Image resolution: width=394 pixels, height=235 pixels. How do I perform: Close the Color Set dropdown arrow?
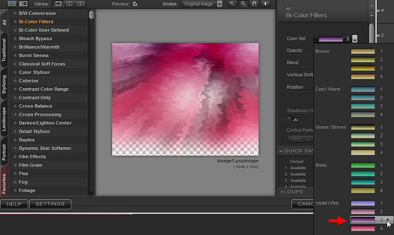(355, 39)
